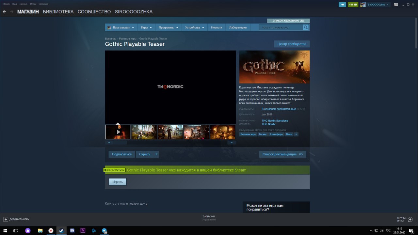
Task: Open Yandex Browser from taskbar
Action: tap(51, 230)
